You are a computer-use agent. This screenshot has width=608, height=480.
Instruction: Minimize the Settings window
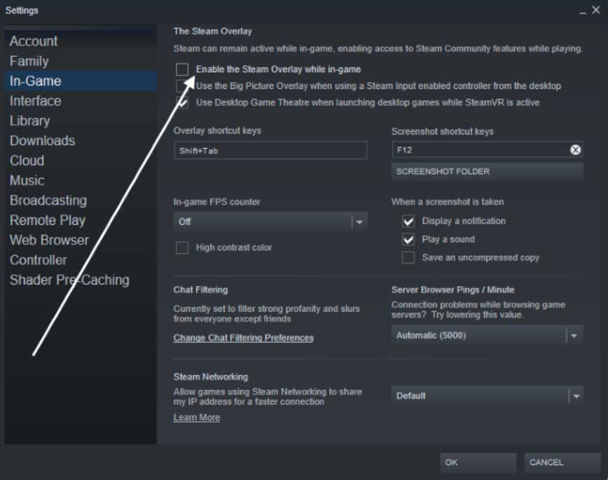[582, 12]
